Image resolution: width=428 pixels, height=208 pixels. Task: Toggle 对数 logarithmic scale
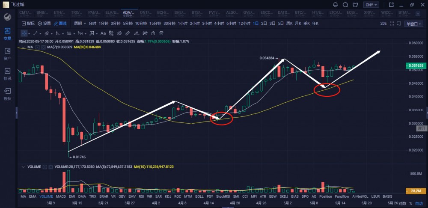pos(402,203)
